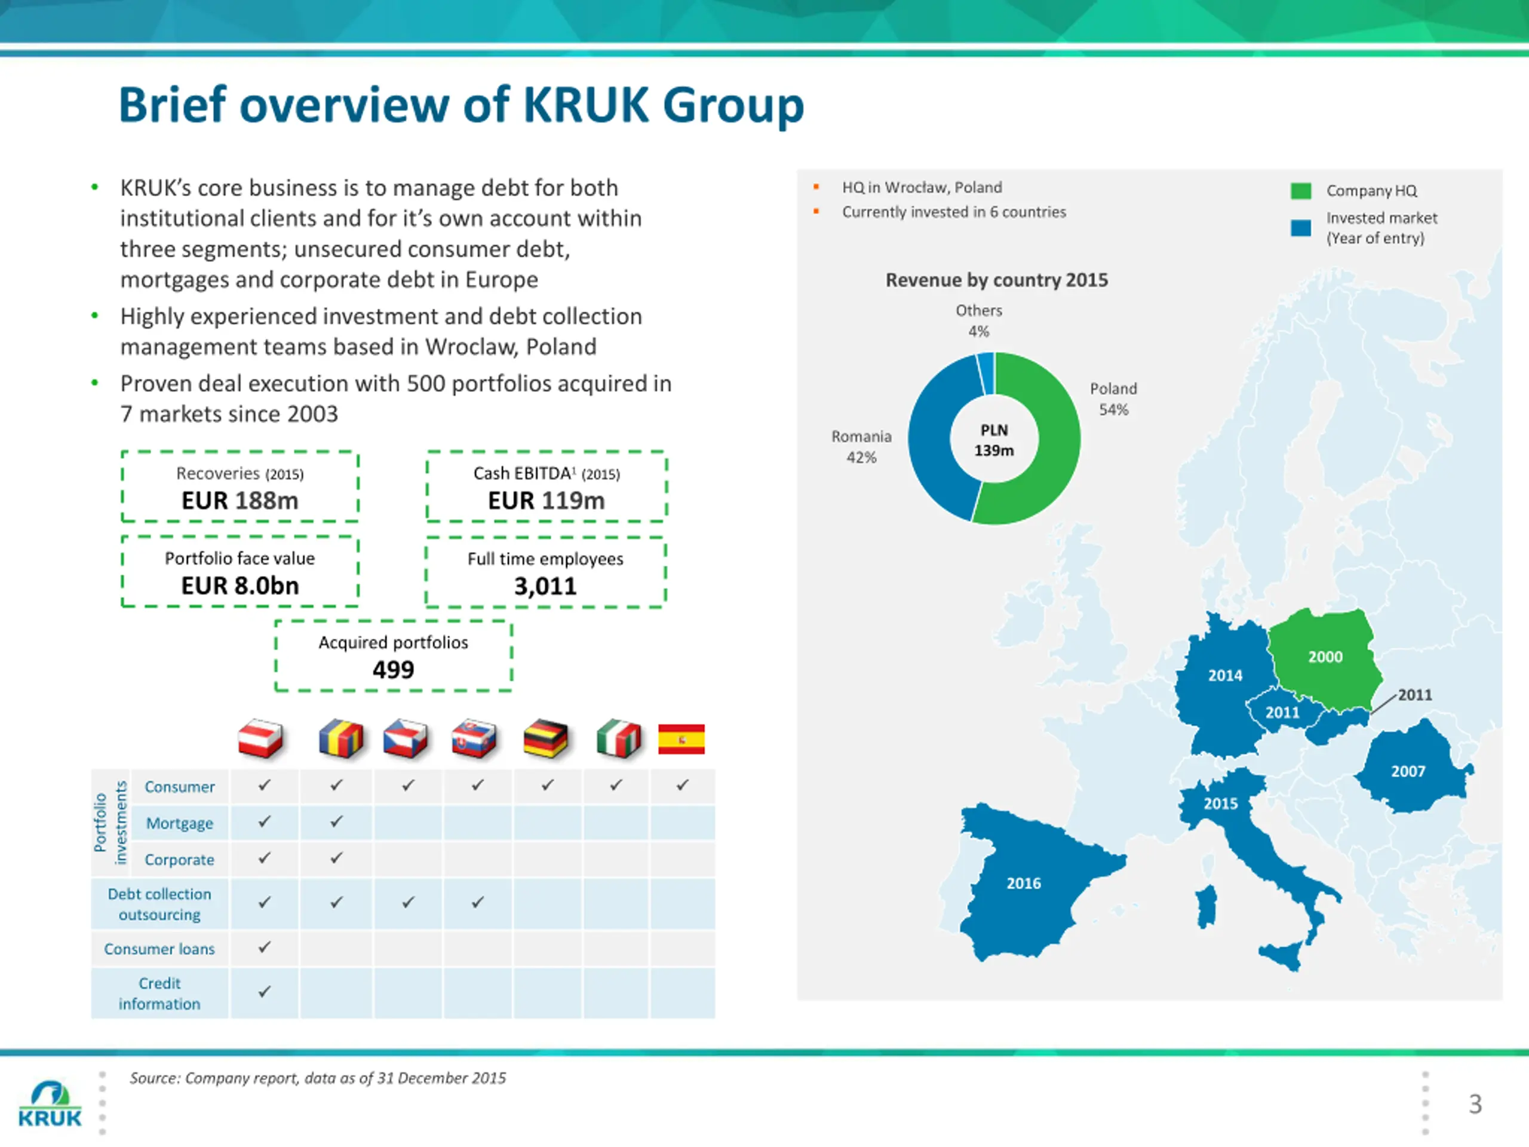Click the Portfolio investments vertical label

(110, 823)
